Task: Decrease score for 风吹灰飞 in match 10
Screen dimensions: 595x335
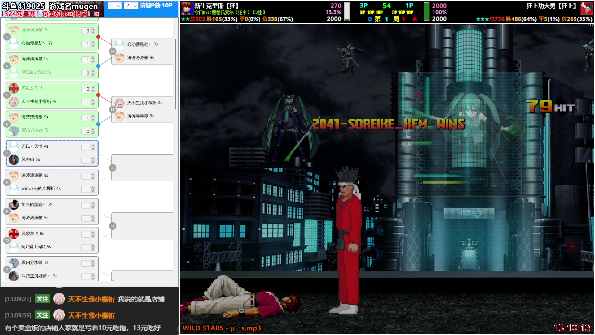Action: pyautogui.click(x=93, y=236)
